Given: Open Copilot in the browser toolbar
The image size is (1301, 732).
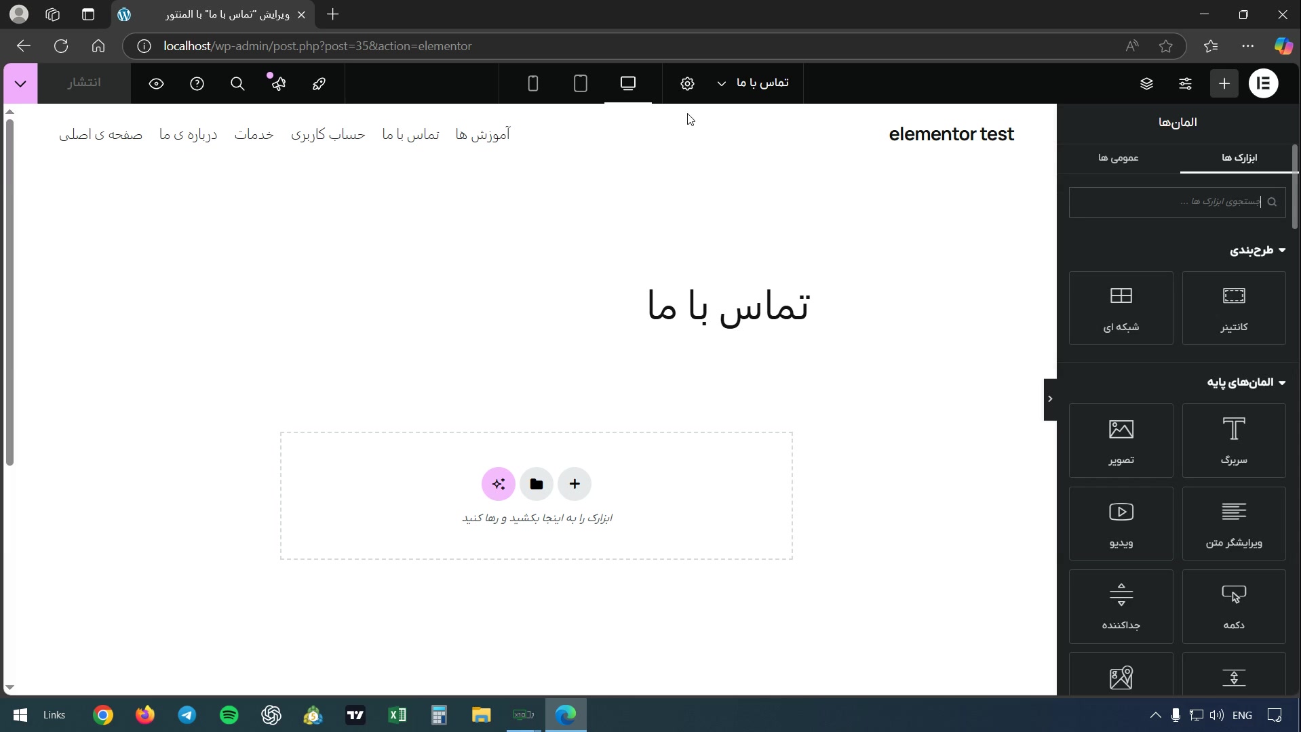Looking at the screenshot, I should (1283, 46).
